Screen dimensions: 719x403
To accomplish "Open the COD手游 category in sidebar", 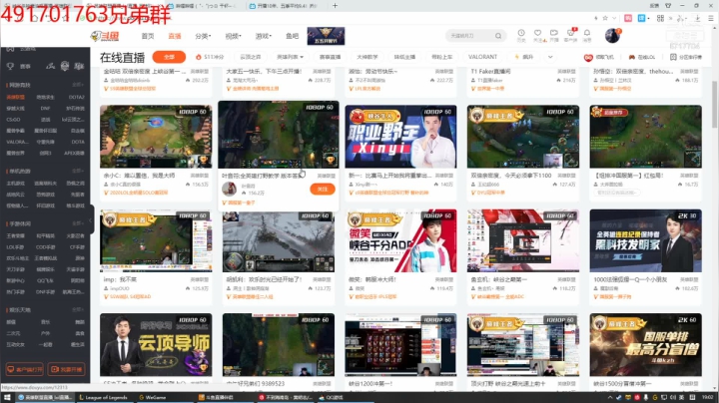I will click(x=45, y=247).
